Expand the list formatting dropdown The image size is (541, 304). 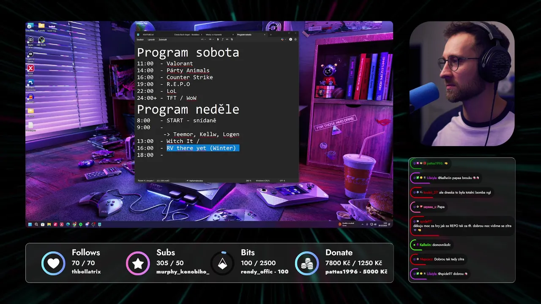click(211, 39)
